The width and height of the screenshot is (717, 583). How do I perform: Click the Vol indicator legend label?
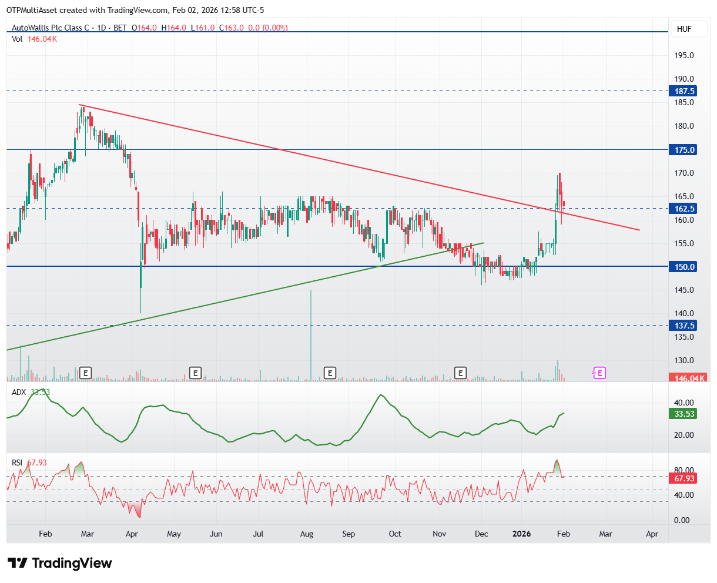point(18,39)
